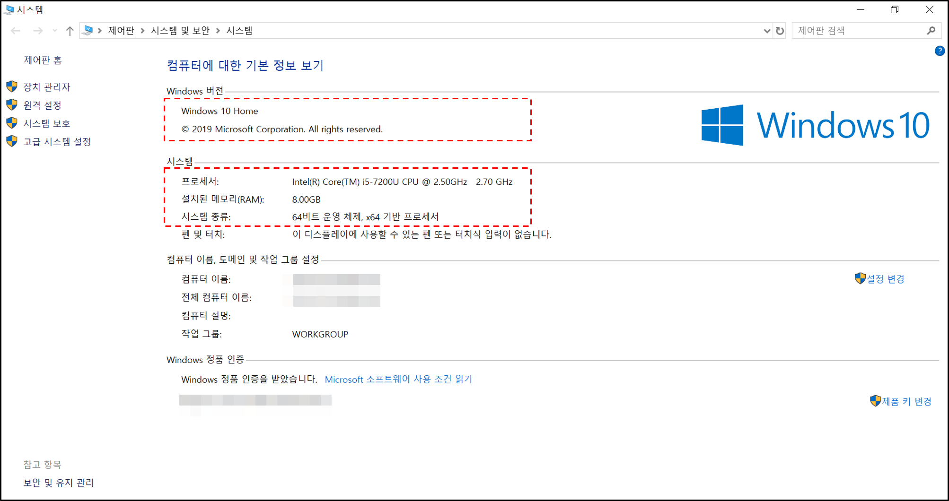Viewport: 949px width, 501px height.
Task: Click the refresh icon in the address bar
Action: [779, 30]
